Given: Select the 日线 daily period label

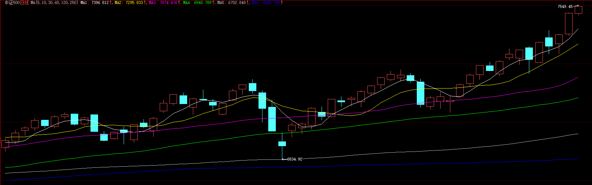Looking at the screenshot, I should pos(24,3).
